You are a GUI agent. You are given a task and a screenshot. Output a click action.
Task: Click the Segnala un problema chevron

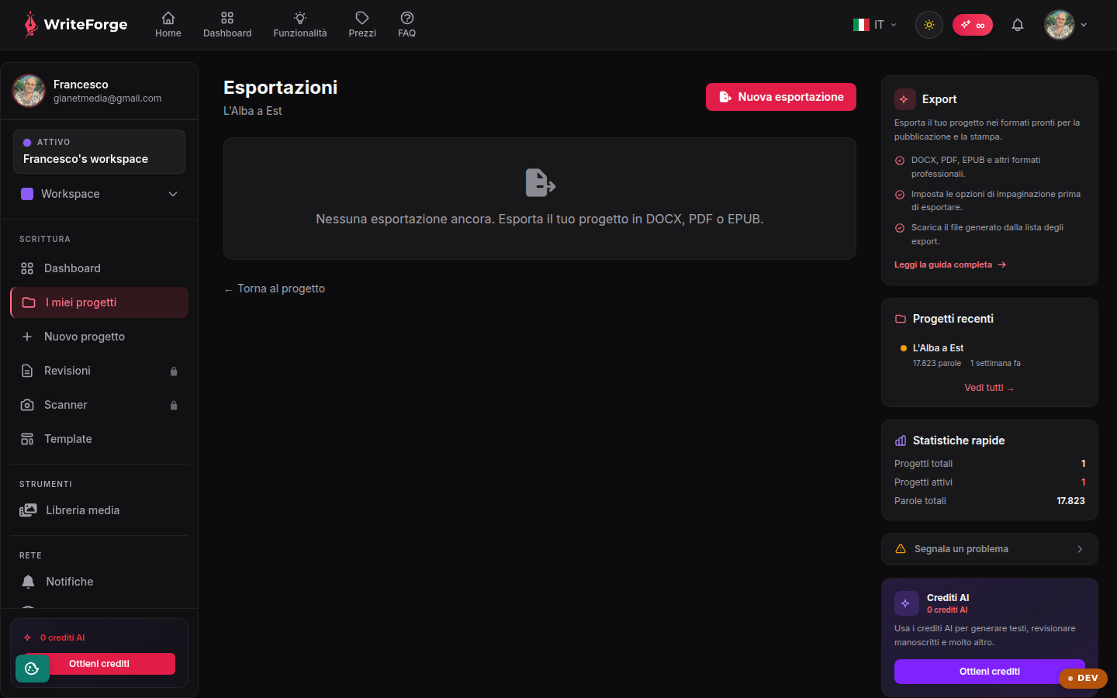pyautogui.click(x=1080, y=549)
